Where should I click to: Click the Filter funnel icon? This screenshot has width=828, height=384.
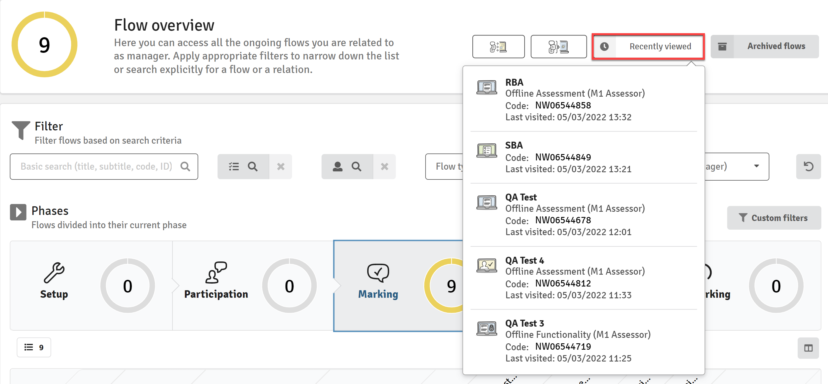tap(21, 130)
